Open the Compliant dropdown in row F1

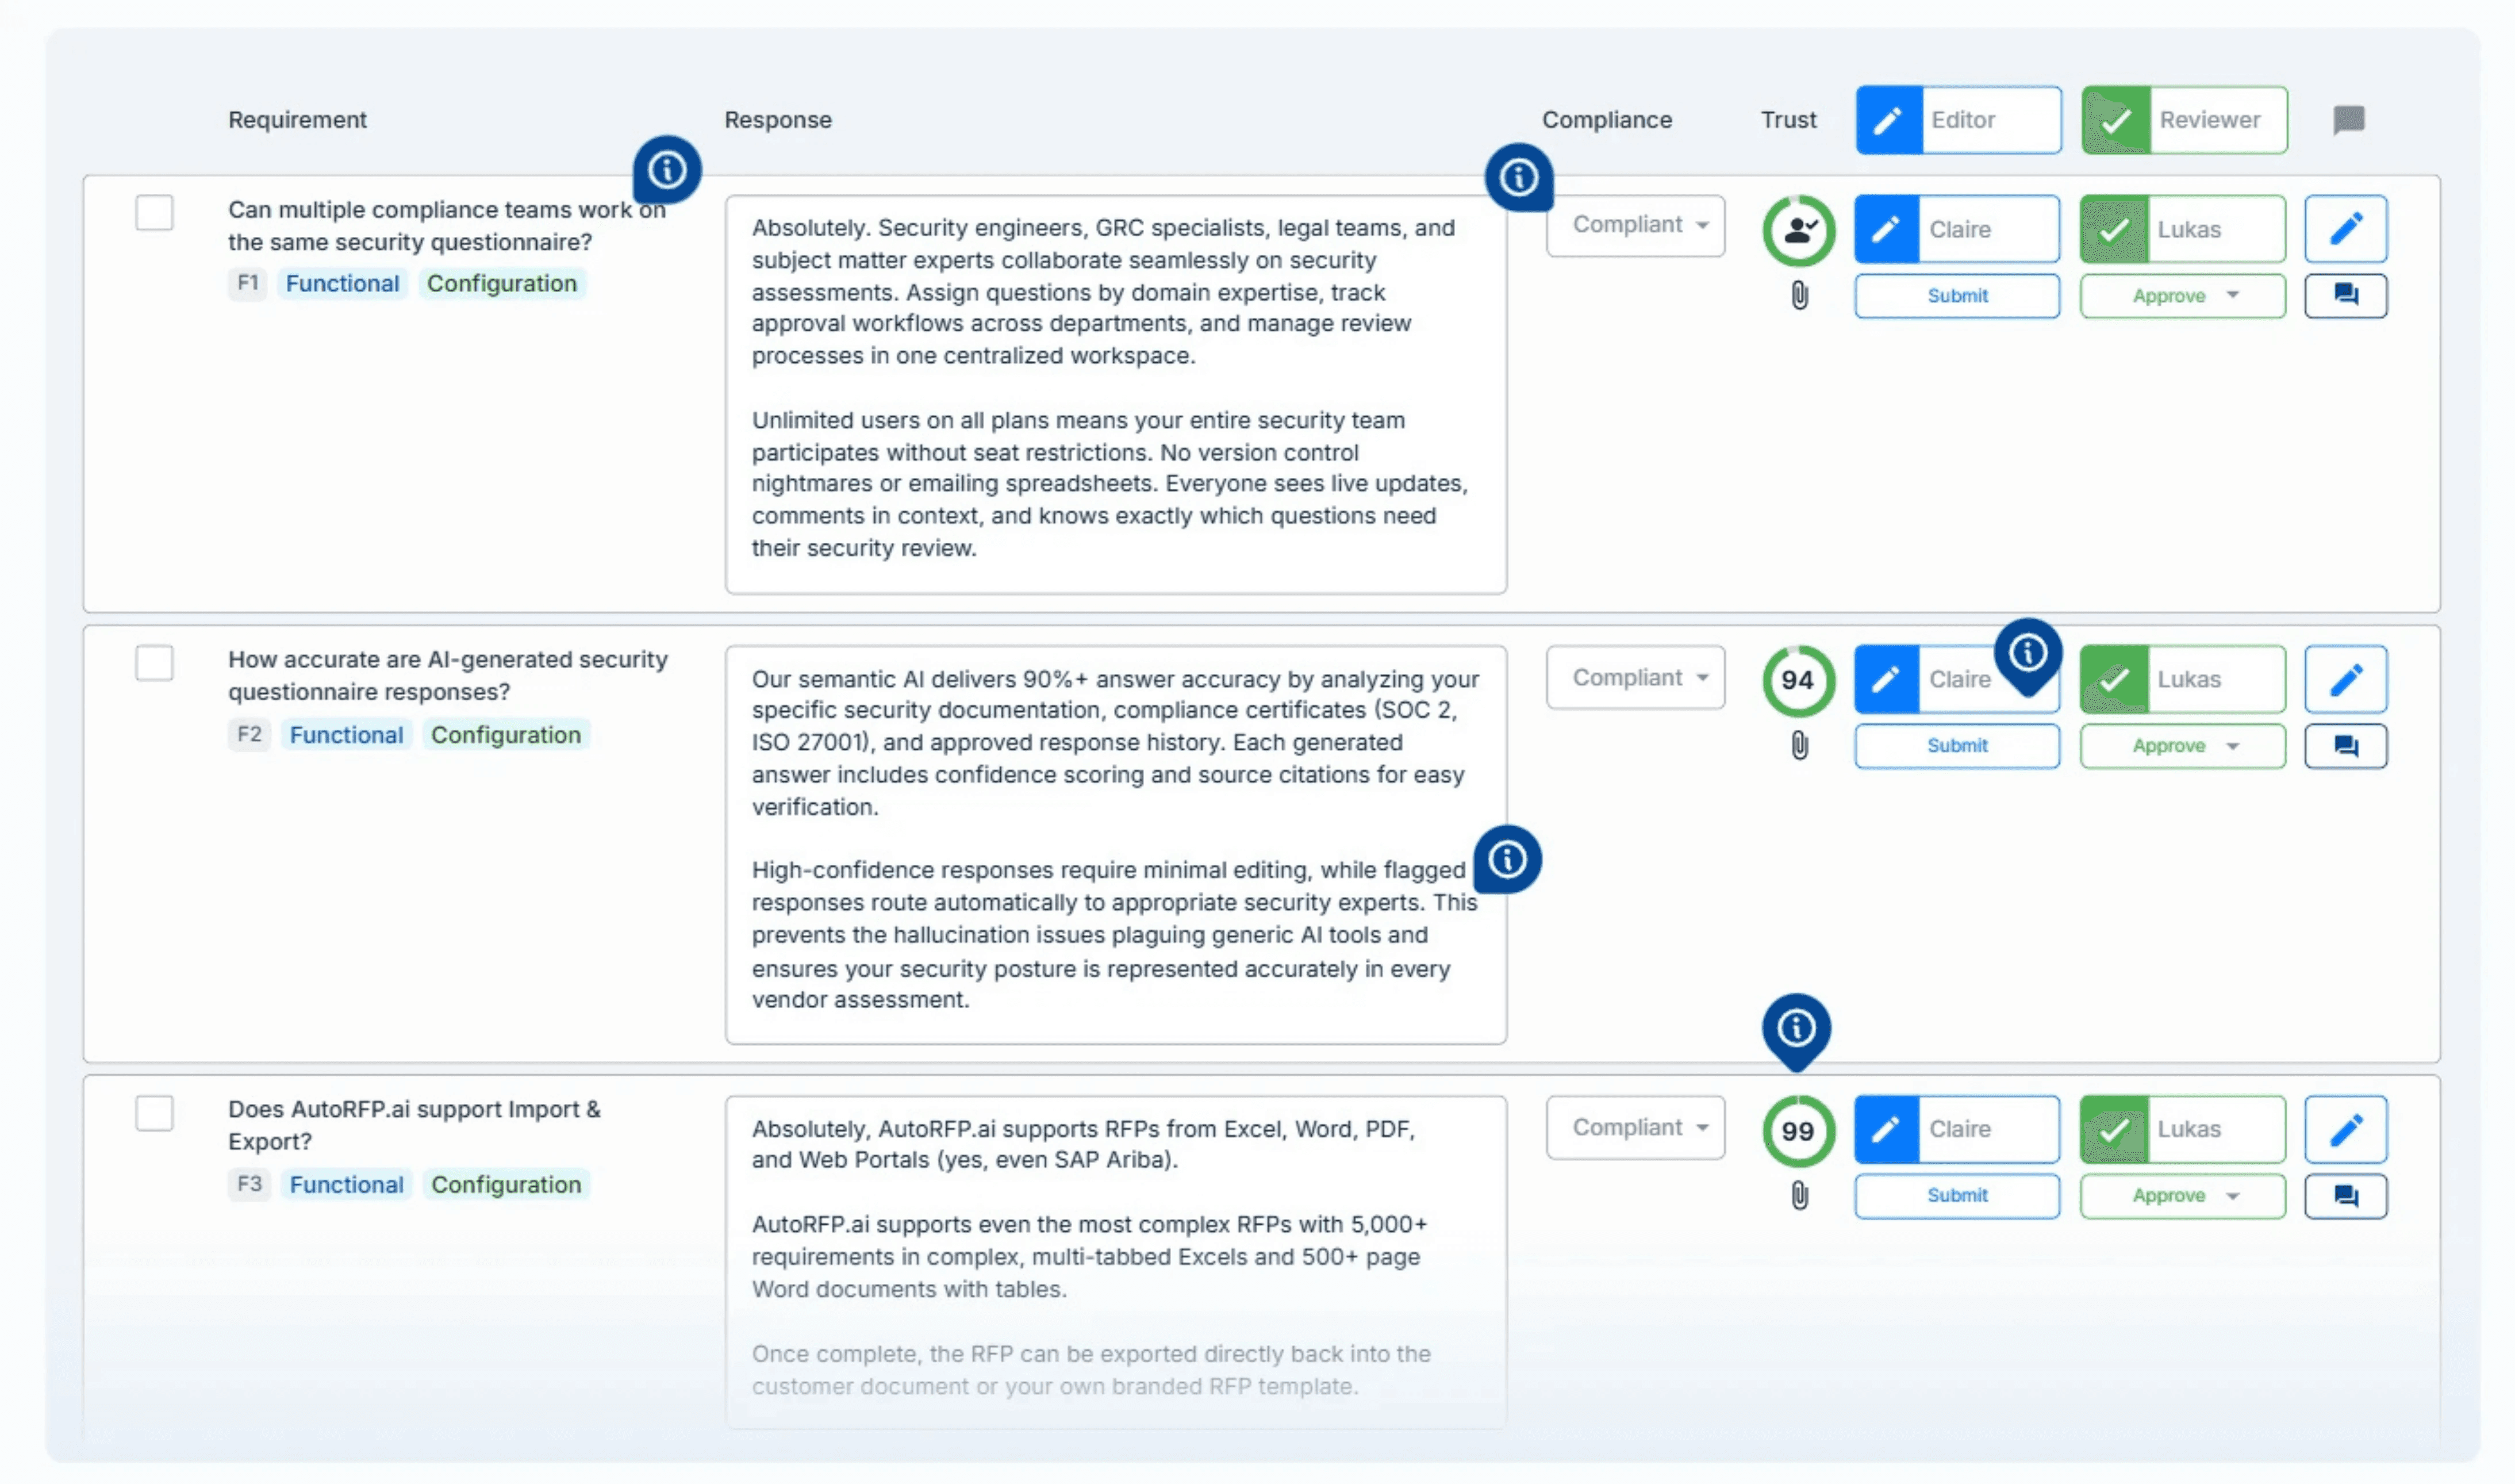[1634, 225]
